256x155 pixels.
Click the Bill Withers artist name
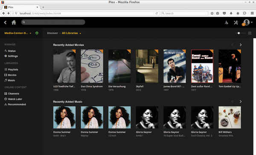tap(225, 132)
